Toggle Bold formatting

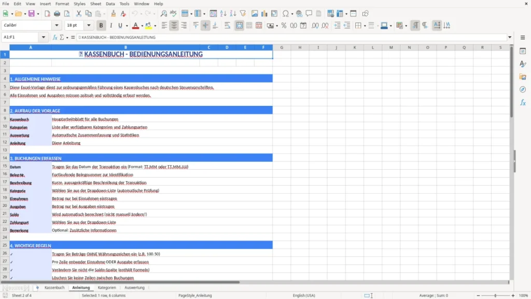pos(101,25)
